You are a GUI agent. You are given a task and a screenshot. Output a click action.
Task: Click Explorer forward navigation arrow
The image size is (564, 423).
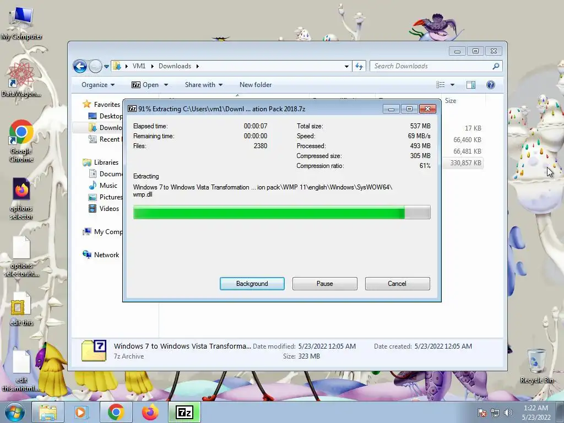95,66
